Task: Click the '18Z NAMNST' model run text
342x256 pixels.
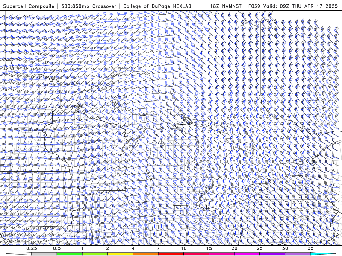Action: [x=226, y=6]
